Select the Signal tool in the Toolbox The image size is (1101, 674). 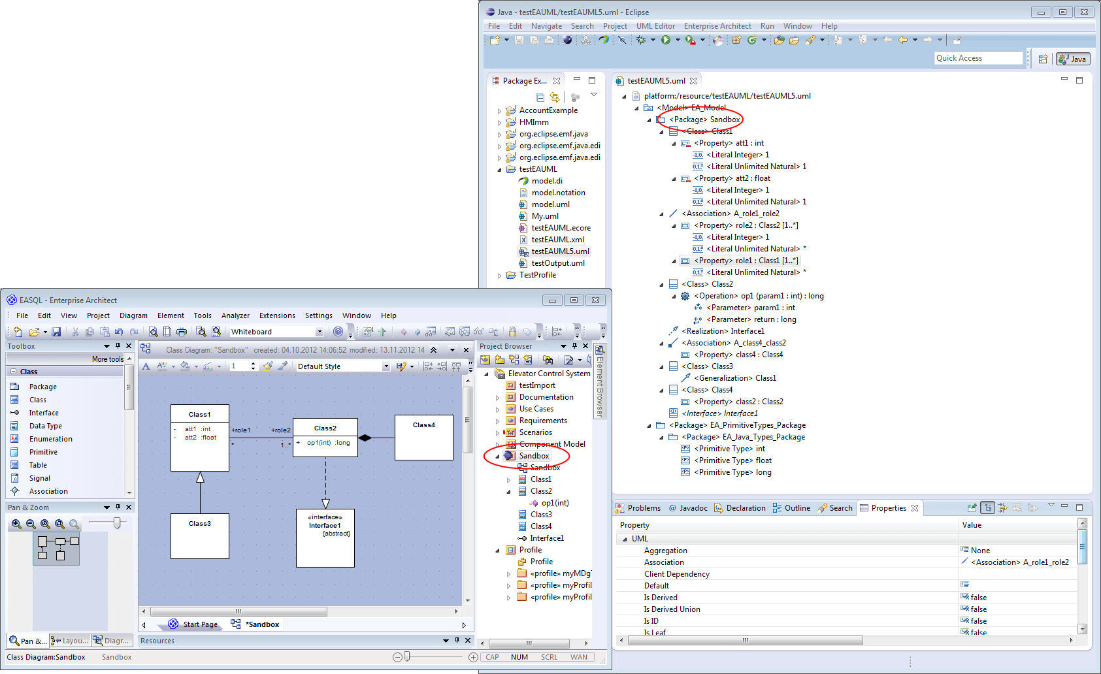click(39, 478)
